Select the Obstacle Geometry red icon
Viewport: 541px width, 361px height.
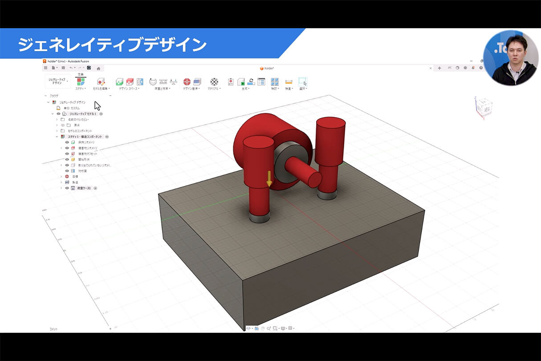130,82
